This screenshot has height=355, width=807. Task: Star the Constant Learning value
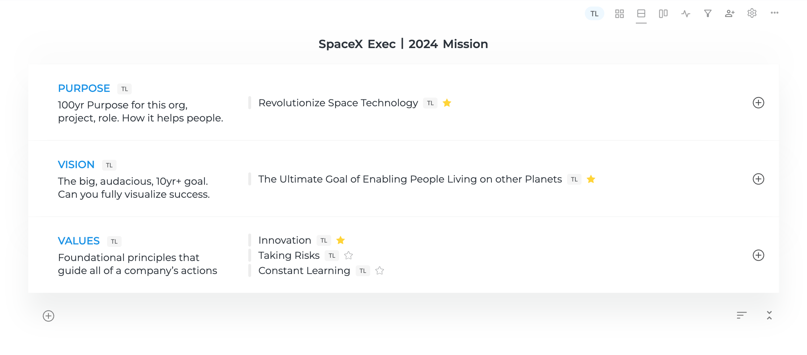tap(380, 271)
